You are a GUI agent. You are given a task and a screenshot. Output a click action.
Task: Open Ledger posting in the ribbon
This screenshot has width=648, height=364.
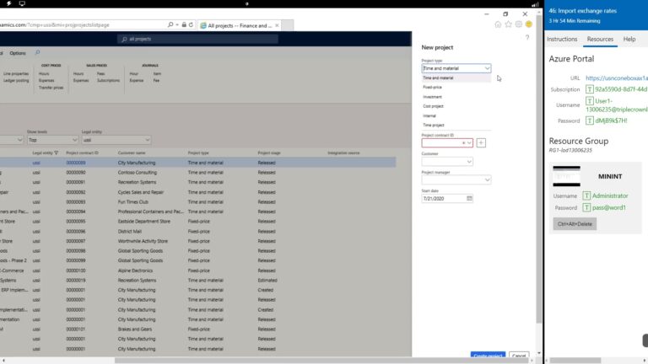16,81
